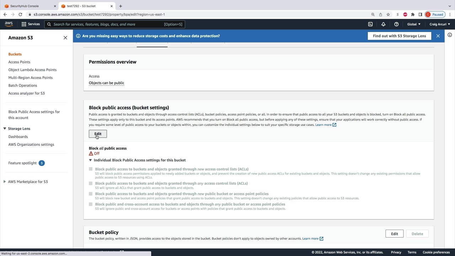Open the Global region dropdown

point(414,24)
